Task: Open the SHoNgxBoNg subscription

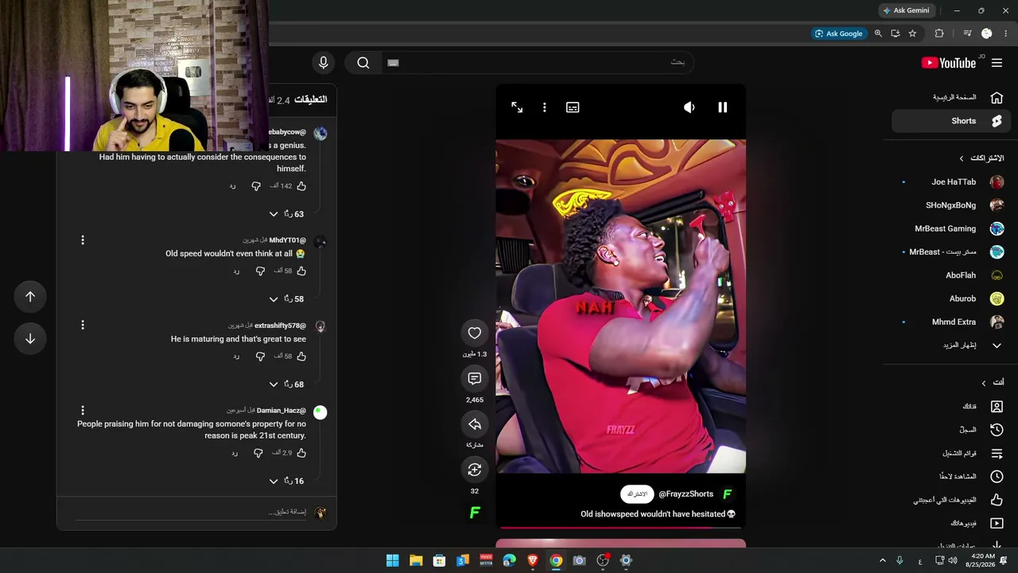Action: pyautogui.click(x=951, y=205)
